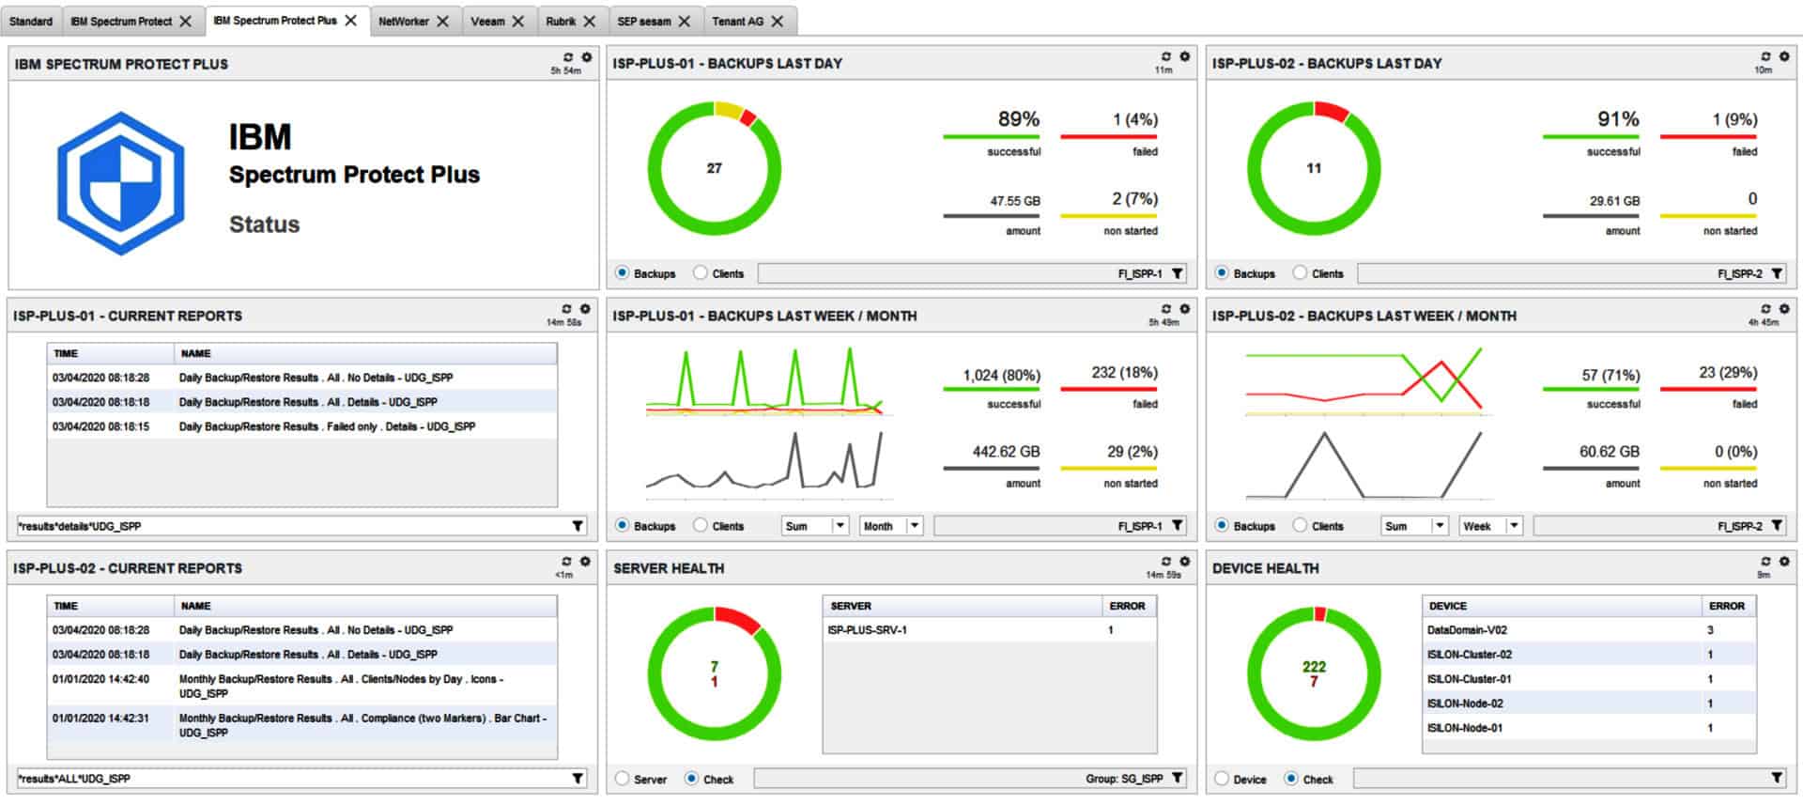
Task: Open the Month period dropdown
Action: click(914, 526)
